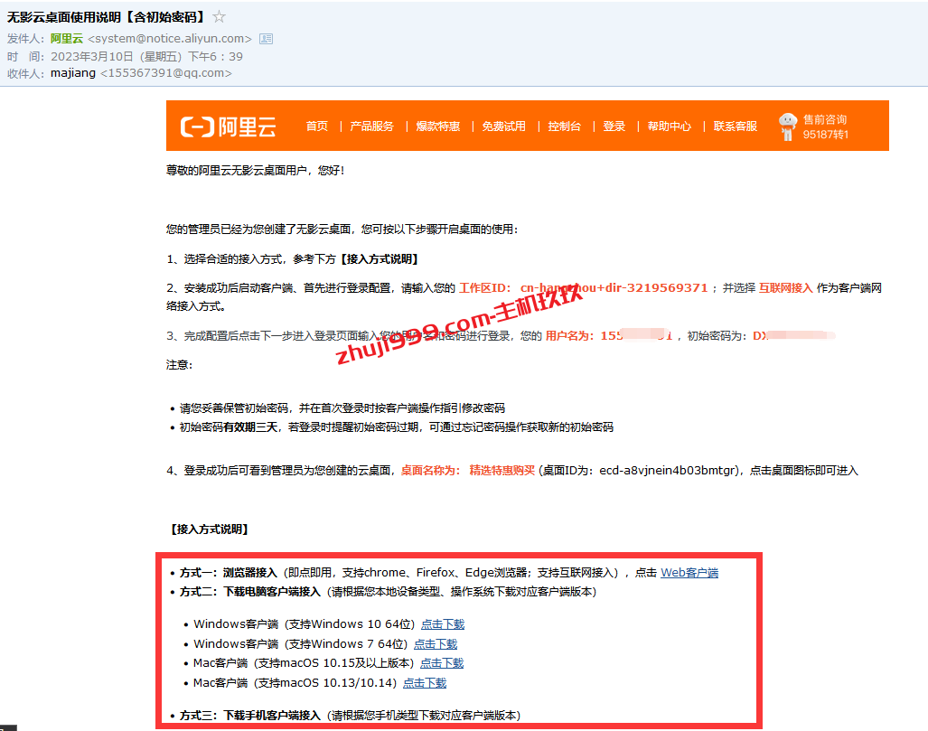Download the Windows 7 64位 client
The height and width of the screenshot is (731, 928).
tap(436, 644)
